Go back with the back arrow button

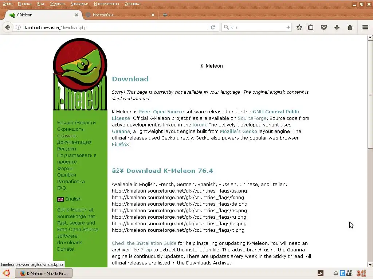[x=8, y=27]
